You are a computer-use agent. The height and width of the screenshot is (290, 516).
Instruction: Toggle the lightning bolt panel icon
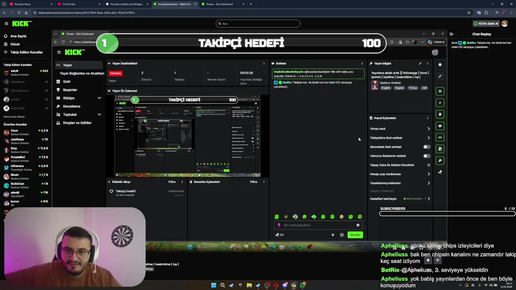(440, 103)
